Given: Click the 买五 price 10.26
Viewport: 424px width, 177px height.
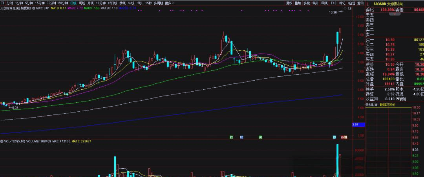Looking at the screenshot, I should [x=390, y=59].
